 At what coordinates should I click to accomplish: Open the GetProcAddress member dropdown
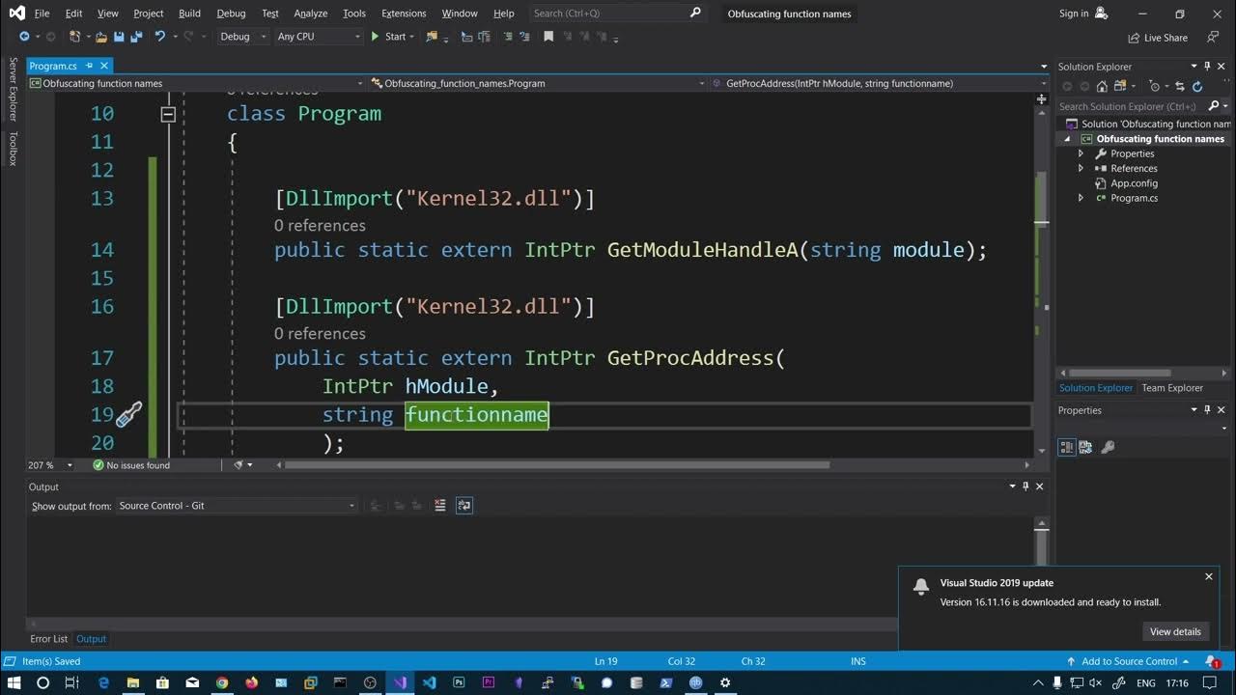tap(880, 83)
